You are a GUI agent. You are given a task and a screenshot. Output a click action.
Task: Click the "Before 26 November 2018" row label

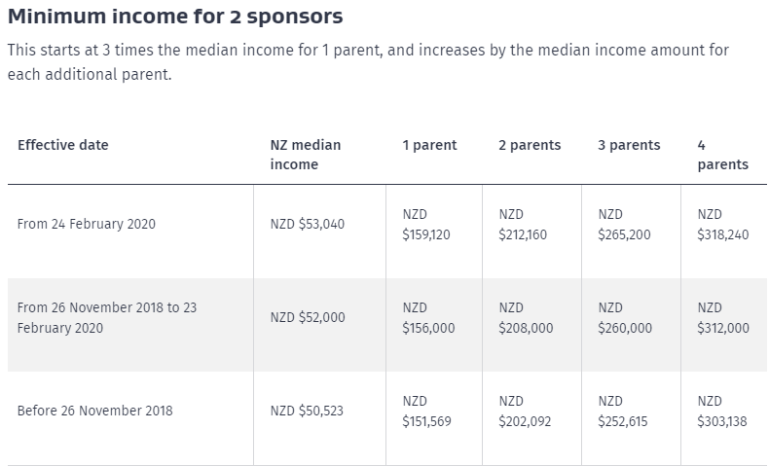pyautogui.click(x=95, y=411)
